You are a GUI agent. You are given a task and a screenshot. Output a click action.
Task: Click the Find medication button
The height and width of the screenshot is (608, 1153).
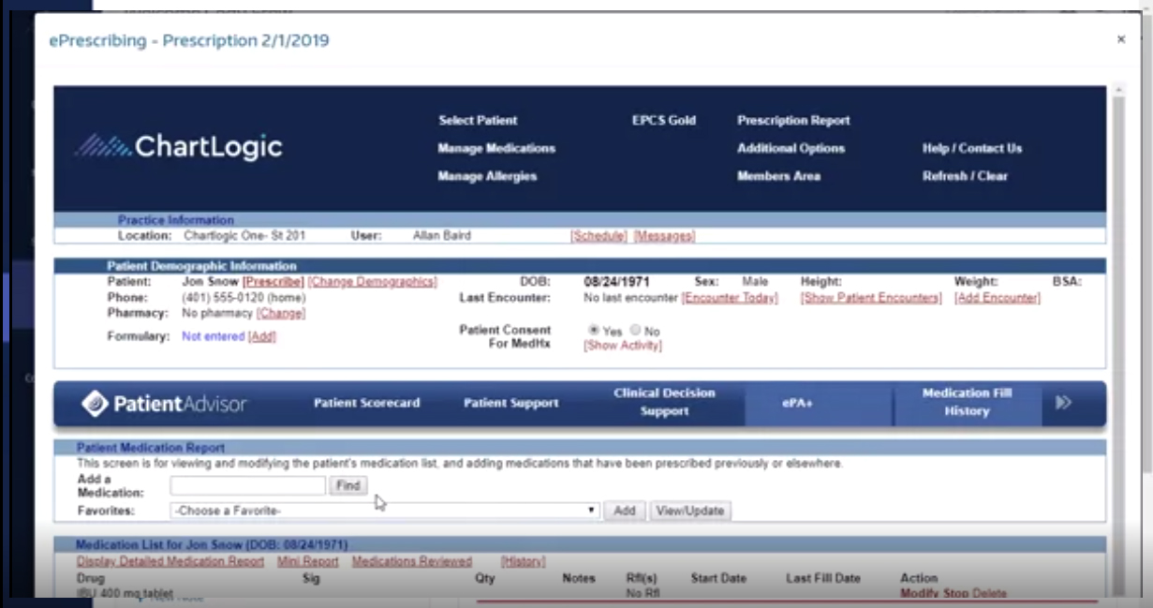347,485
